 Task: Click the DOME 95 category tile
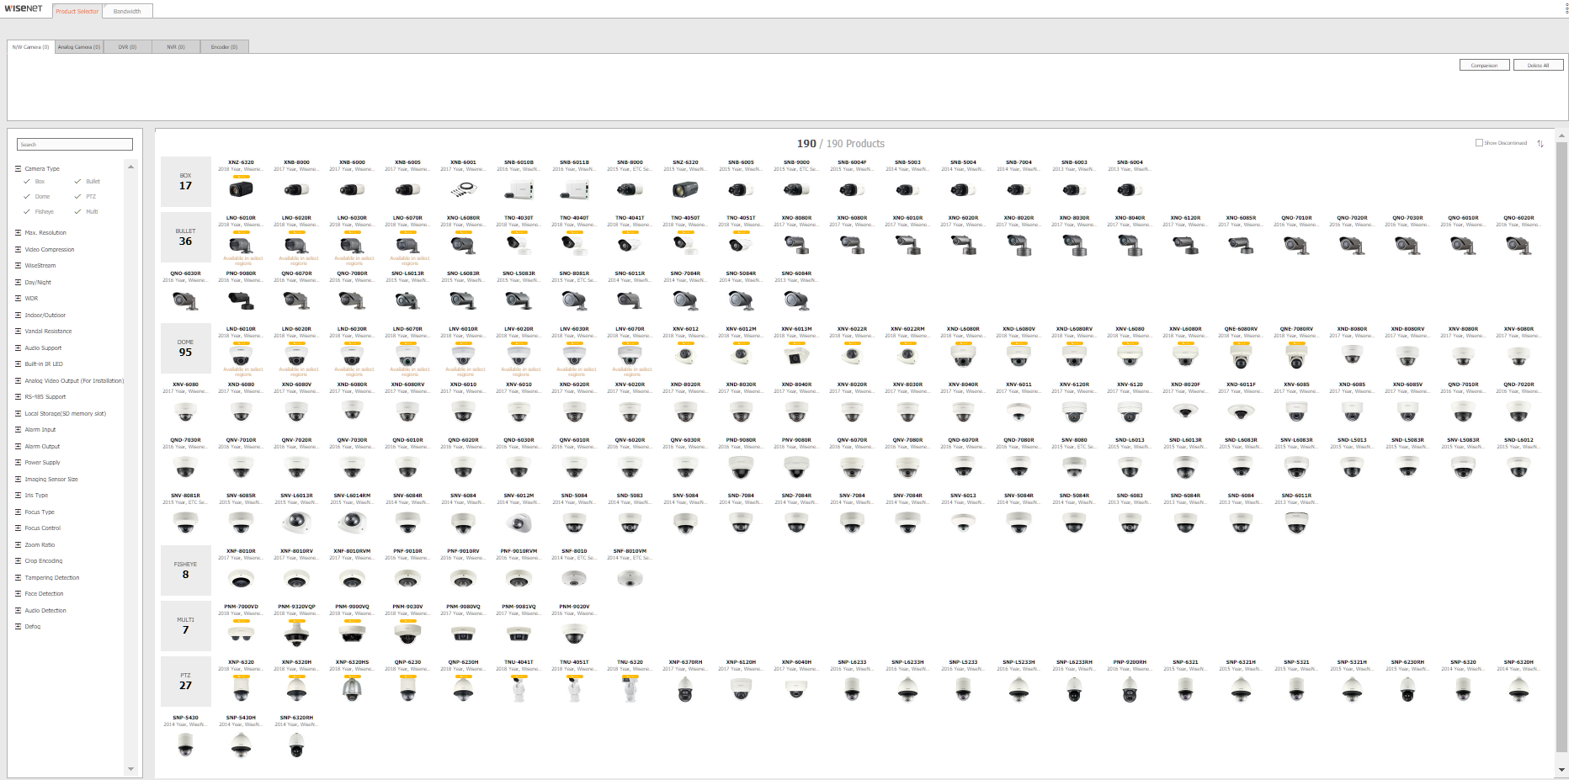coord(185,348)
